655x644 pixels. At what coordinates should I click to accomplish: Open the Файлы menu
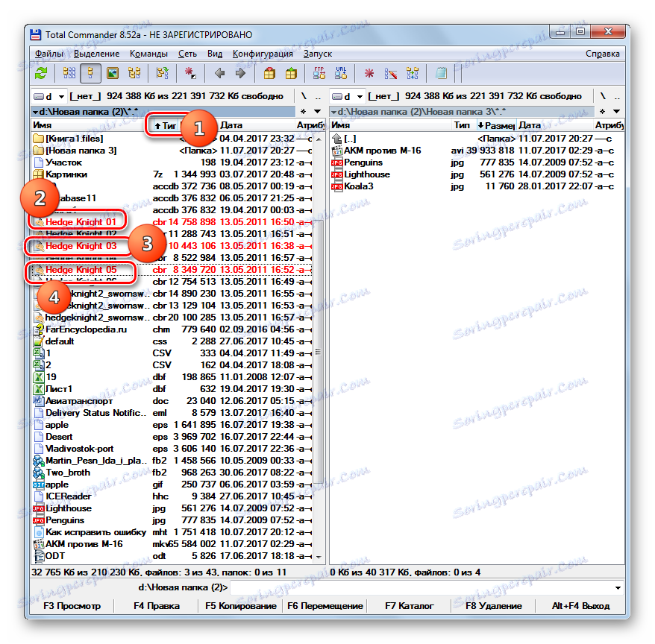pos(49,54)
